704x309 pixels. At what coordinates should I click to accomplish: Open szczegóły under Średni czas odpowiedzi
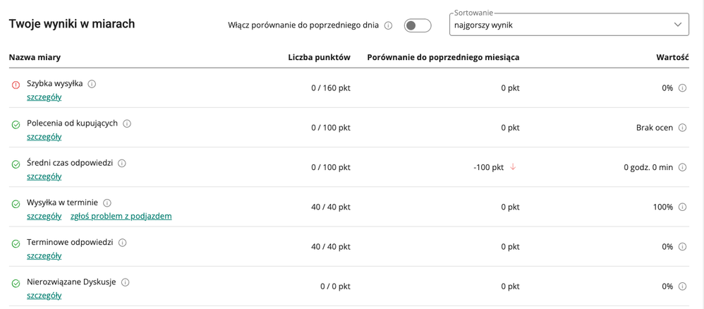(x=44, y=176)
